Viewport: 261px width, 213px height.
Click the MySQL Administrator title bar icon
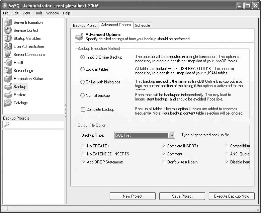[4, 5]
